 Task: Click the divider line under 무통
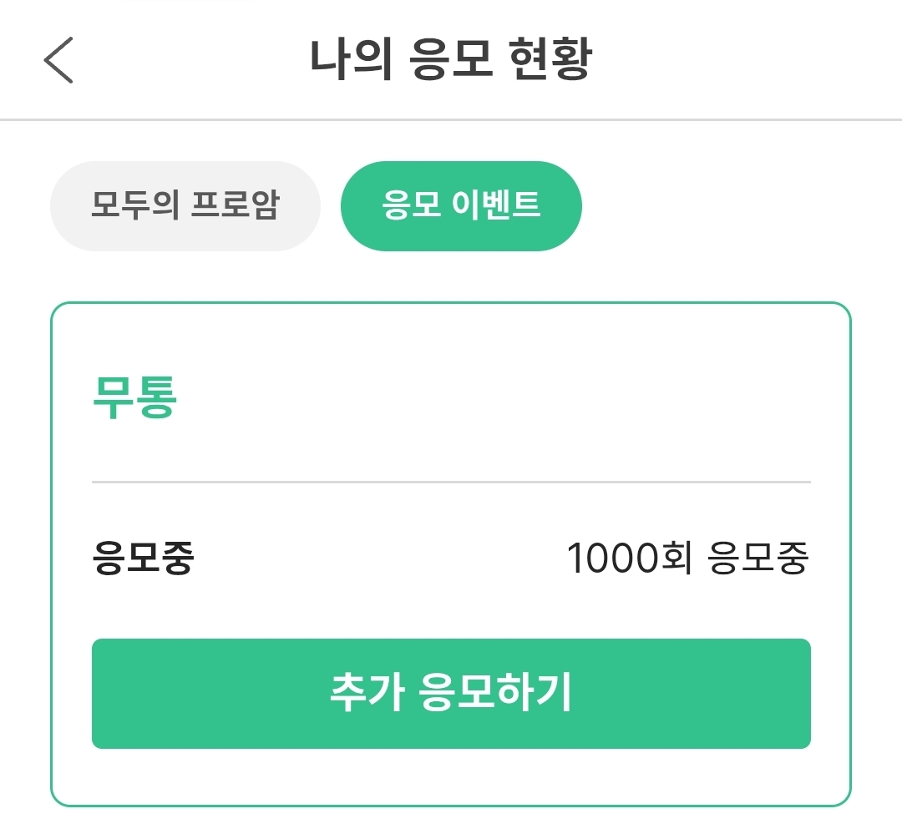click(451, 482)
